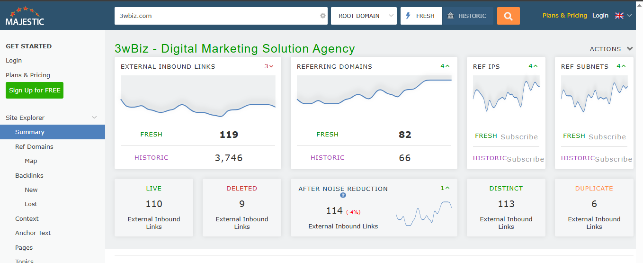This screenshot has width=643, height=263.
Task: Open Lost backlinks in the sidebar
Action: pyautogui.click(x=31, y=204)
